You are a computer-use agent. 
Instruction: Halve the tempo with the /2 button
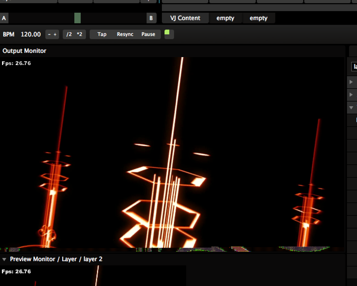[x=69, y=34]
